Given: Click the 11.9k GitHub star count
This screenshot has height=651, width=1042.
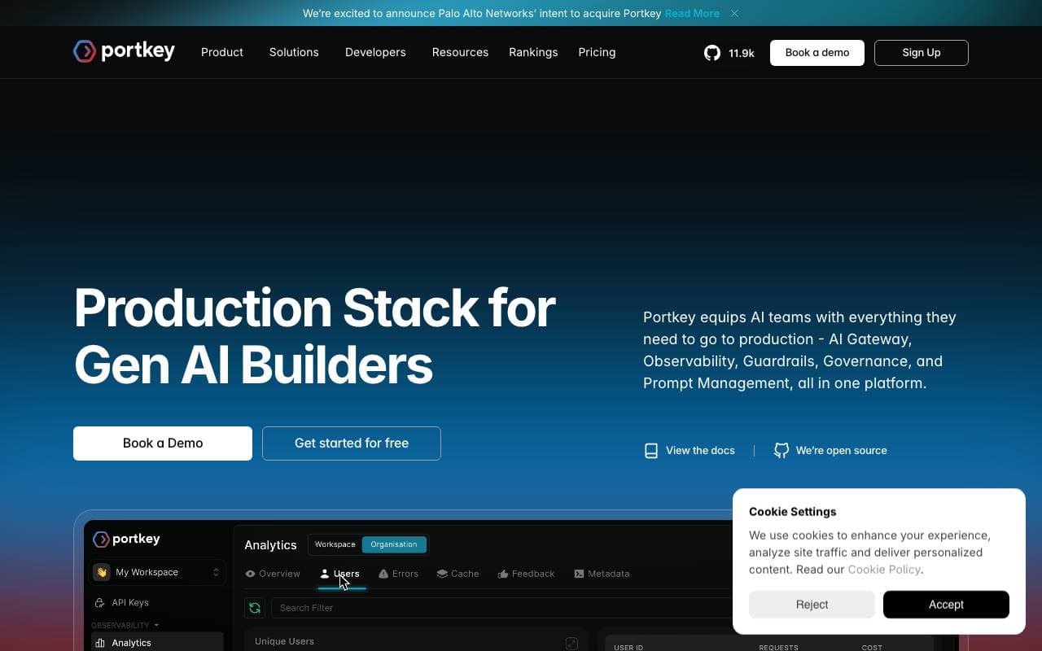Looking at the screenshot, I should pyautogui.click(x=742, y=53).
